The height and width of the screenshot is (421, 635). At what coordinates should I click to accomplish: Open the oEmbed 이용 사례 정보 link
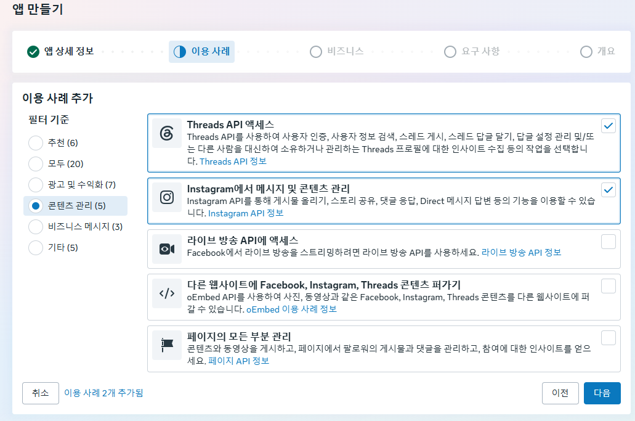click(291, 309)
